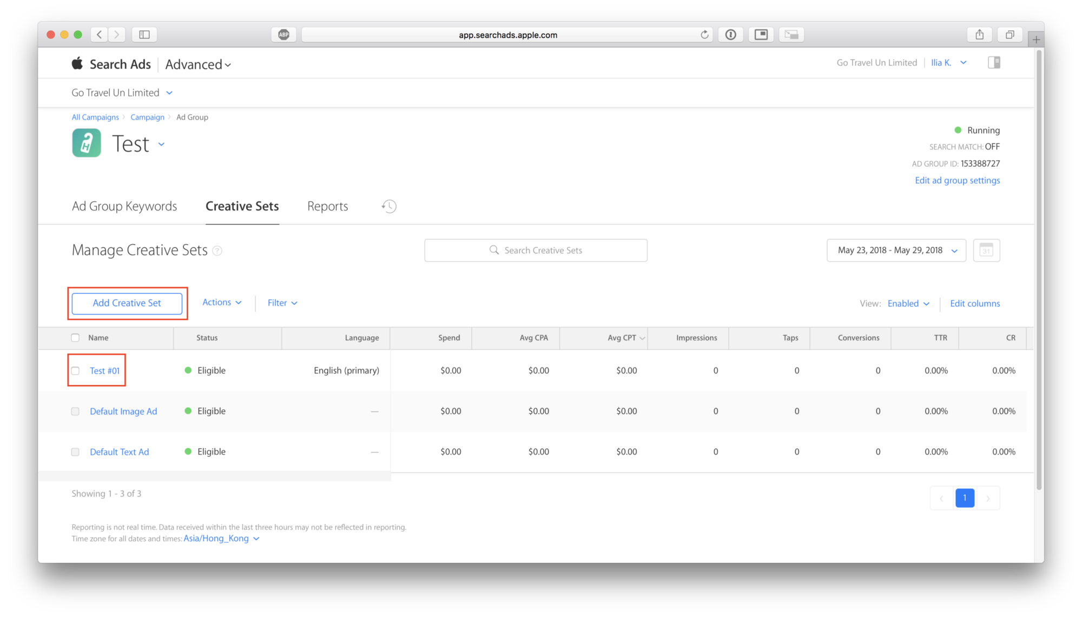The height and width of the screenshot is (617, 1082).
Task: Click the Safari share icon
Action: 979,35
